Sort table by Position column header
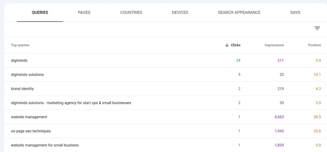The height and width of the screenshot is (152, 327). click(315, 45)
